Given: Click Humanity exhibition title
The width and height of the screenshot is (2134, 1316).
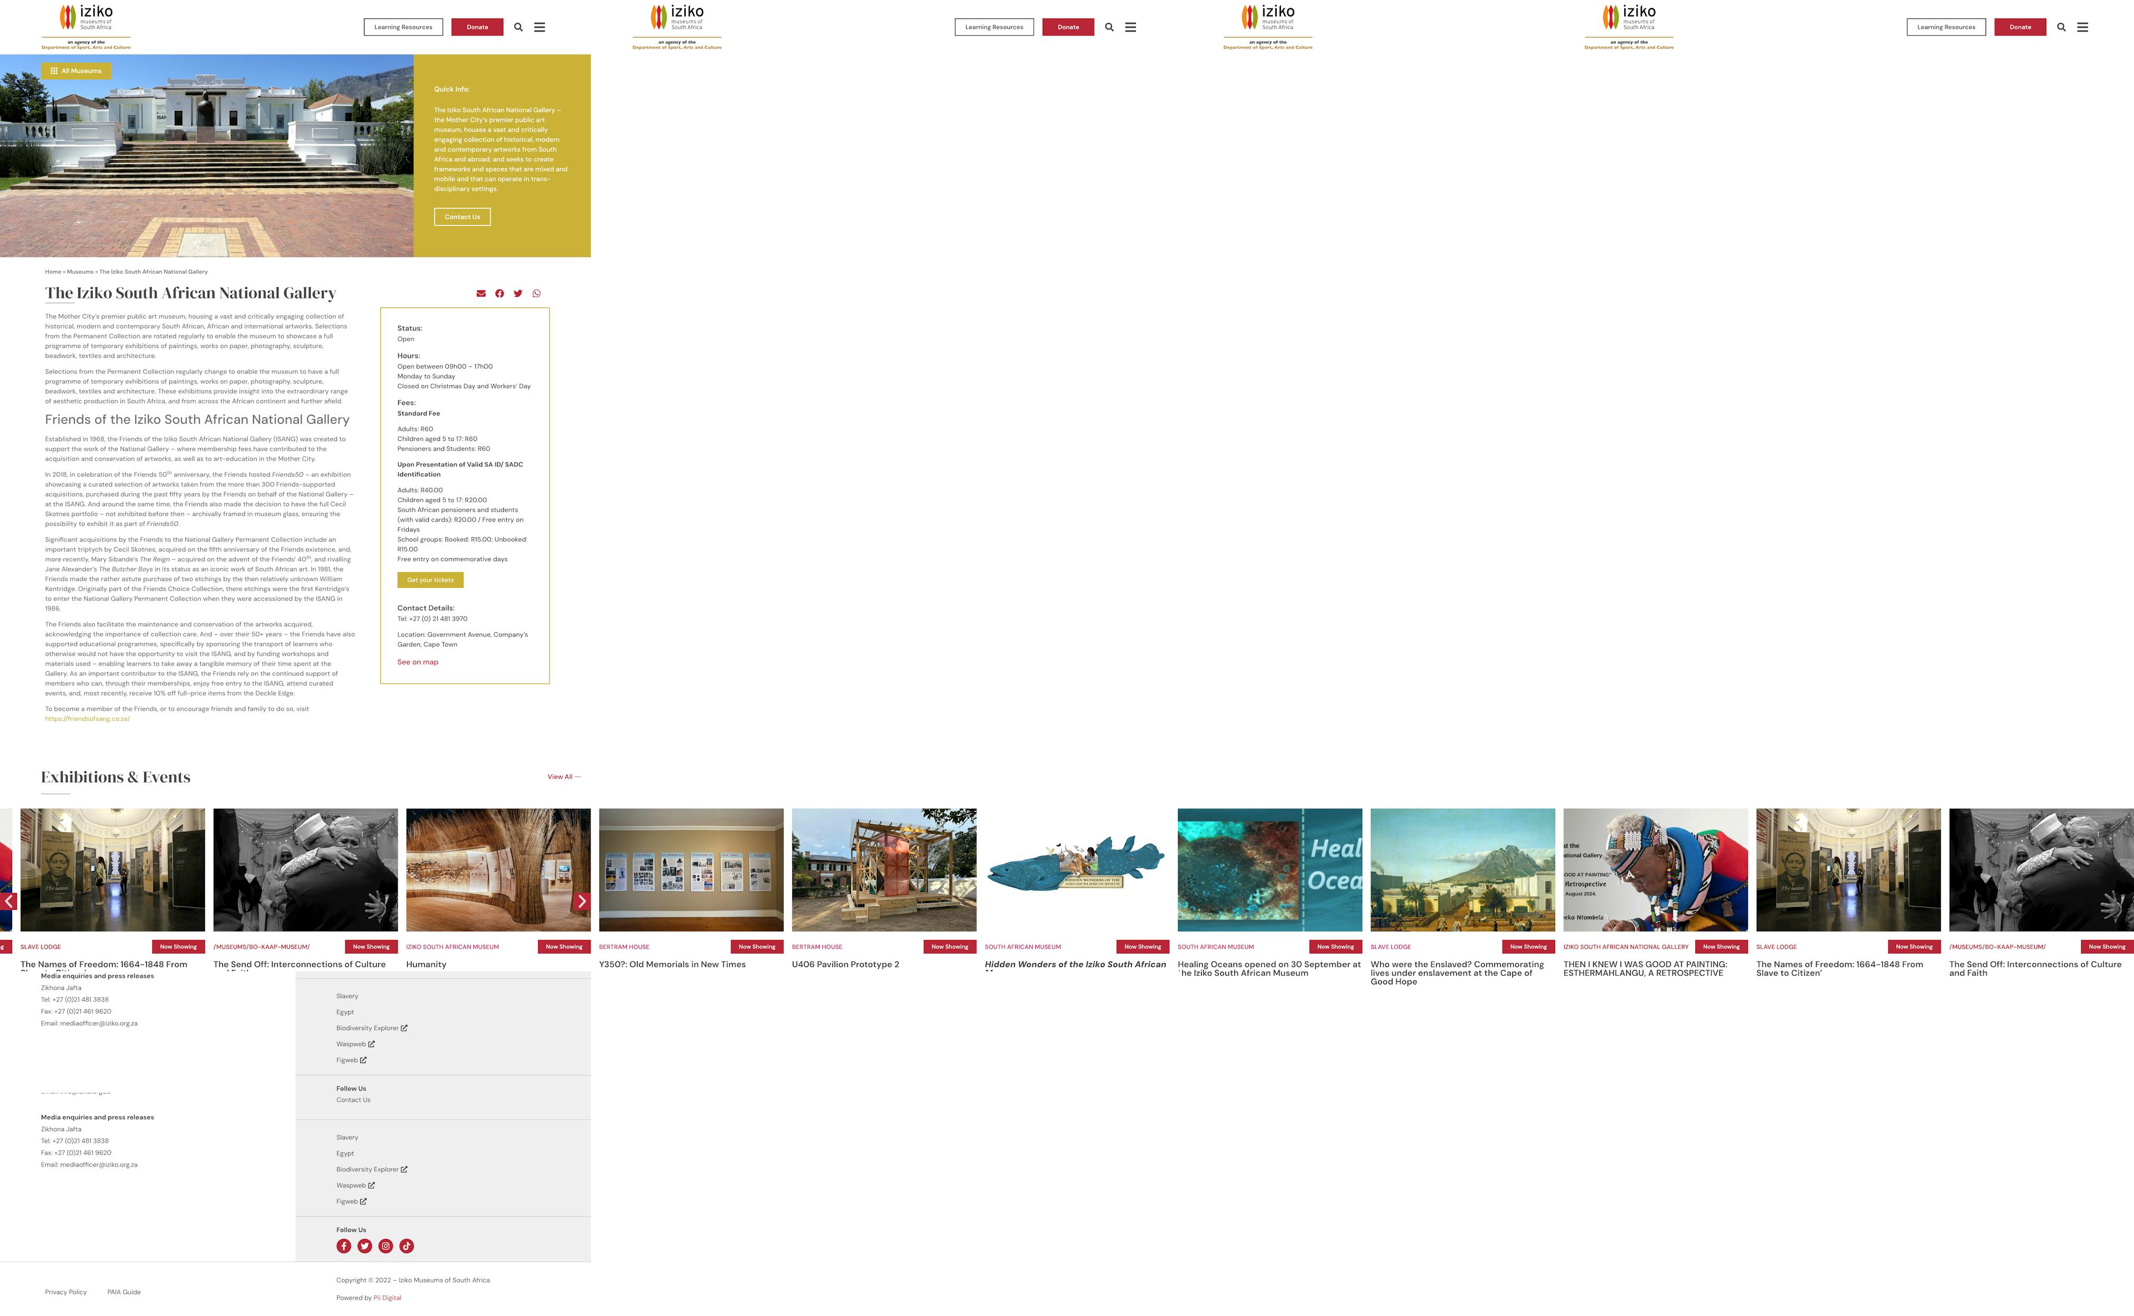Looking at the screenshot, I should point(426,964).
